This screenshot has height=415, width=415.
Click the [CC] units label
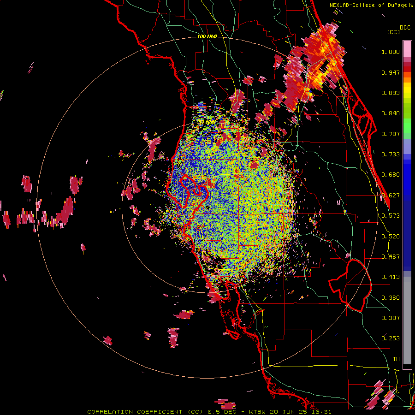pos(393,32)
